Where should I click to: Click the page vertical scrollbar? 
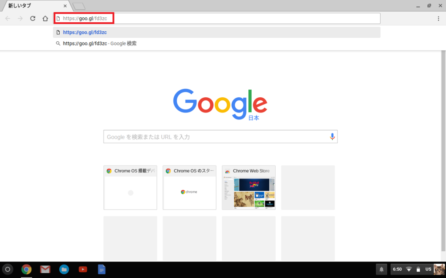[443, 150]
